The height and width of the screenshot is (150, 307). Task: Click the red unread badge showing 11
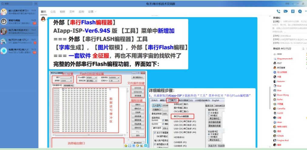35,23
